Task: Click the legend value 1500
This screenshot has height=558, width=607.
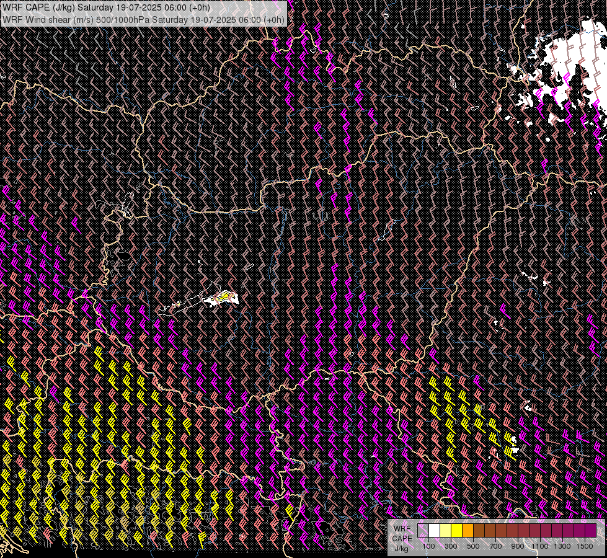Action: (x=585, y=546)
